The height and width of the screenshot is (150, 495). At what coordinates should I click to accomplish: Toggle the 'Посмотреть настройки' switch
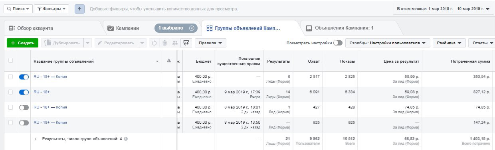click(338, 43)
